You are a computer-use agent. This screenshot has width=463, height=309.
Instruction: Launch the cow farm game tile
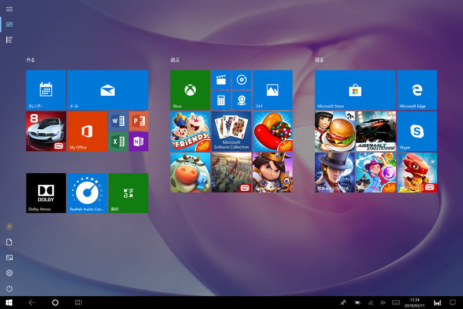pos(190,172)
